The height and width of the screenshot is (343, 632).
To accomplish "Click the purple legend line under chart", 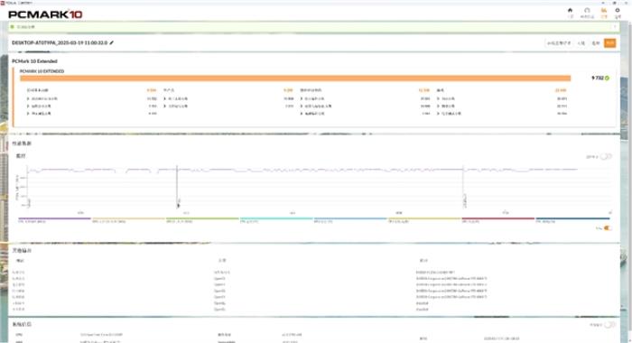I will pos(54,218).
